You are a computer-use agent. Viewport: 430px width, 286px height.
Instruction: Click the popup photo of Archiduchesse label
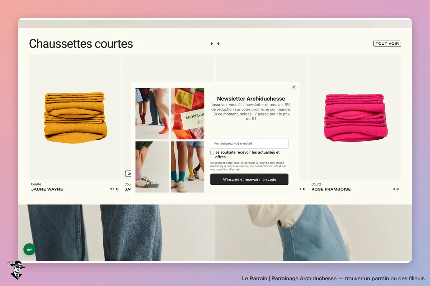click(188, 114)
